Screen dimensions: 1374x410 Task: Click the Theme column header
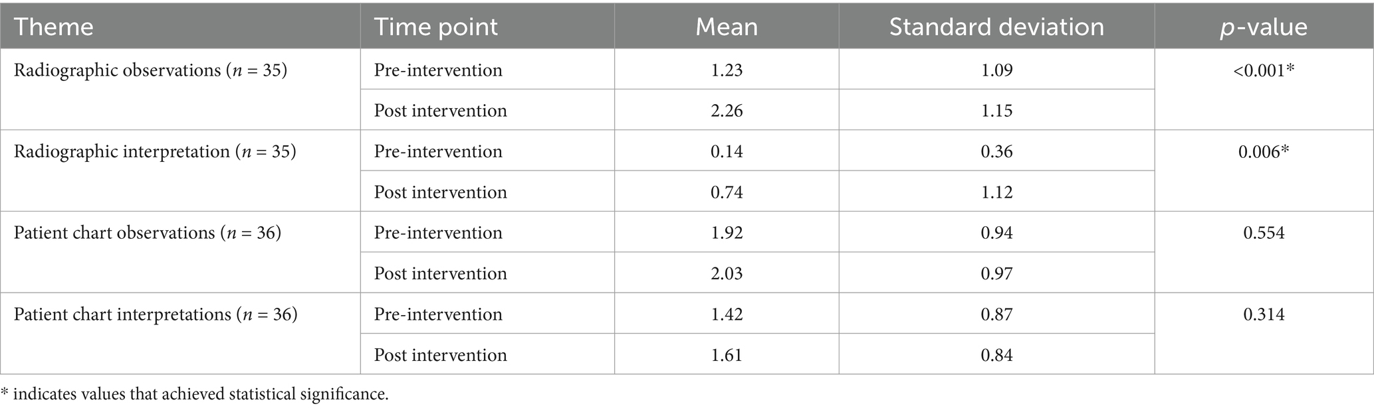tap(180, 27)
